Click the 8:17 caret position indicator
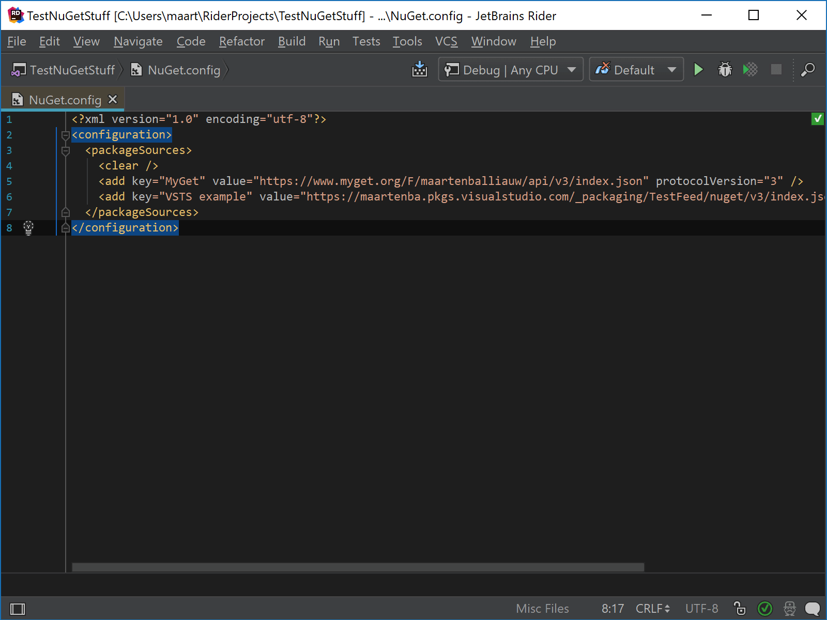Viewport: 827px width, 620px height. pyautogui.click(x=612, y=609)
